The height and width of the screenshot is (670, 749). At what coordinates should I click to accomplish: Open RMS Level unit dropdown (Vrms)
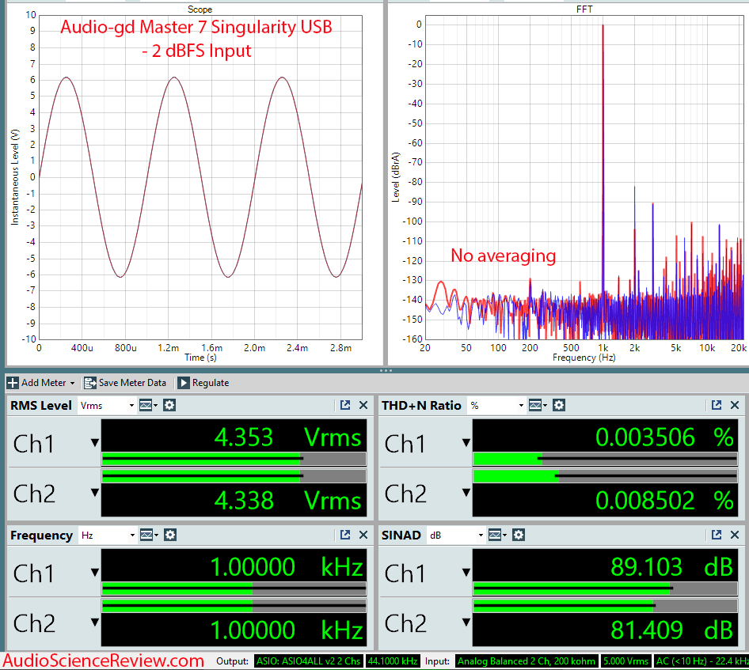[x=107, y=406]
